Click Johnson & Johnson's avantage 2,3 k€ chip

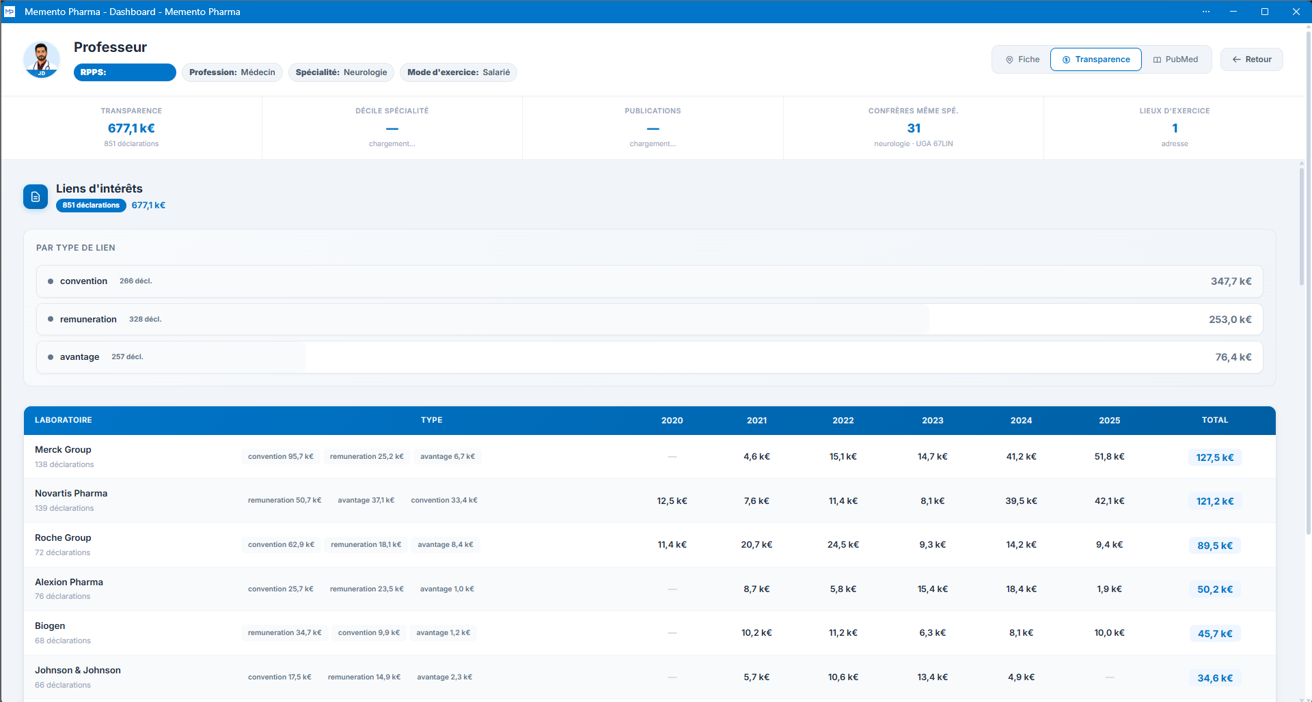click(445, 677)
